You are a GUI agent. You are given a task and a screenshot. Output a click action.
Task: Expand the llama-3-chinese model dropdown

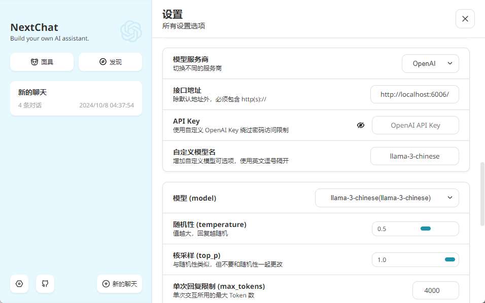(387, 198)
